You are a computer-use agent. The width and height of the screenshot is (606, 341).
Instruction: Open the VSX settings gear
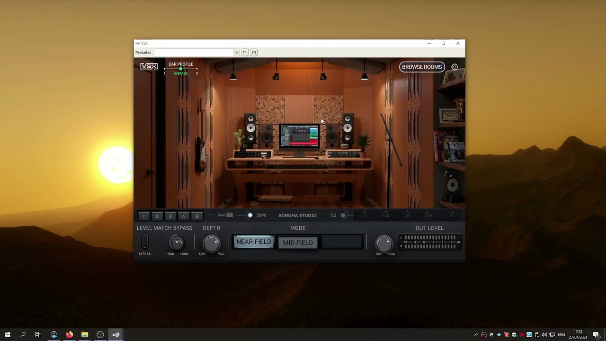click(454, 67)
